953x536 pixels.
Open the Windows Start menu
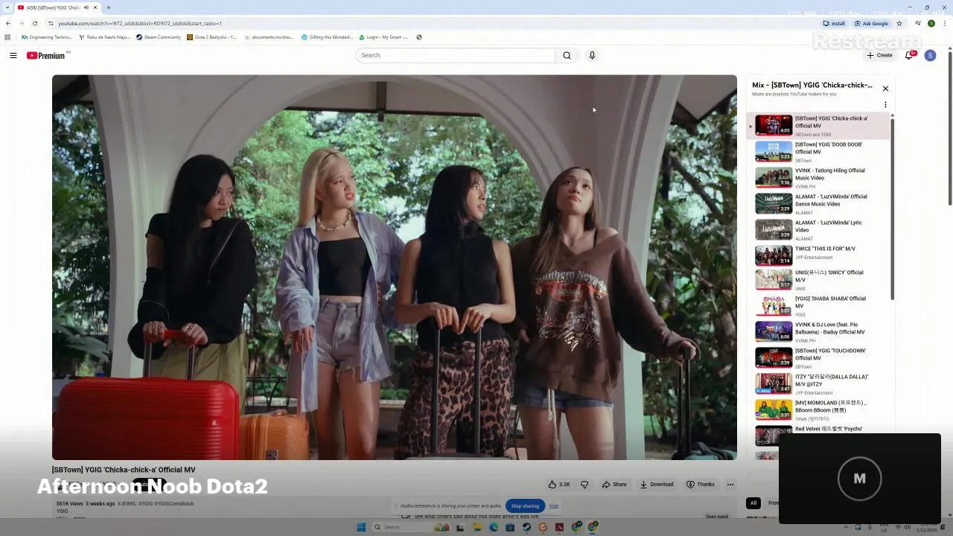click(x=361, y=527)
